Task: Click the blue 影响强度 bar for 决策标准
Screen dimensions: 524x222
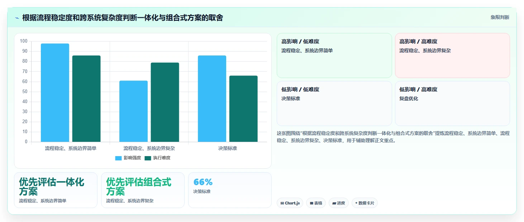Action: pos(212,98)
